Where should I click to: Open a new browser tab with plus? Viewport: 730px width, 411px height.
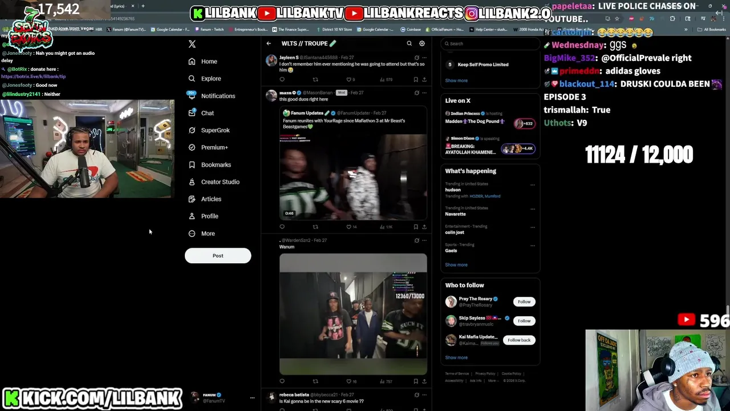[143, 6]
